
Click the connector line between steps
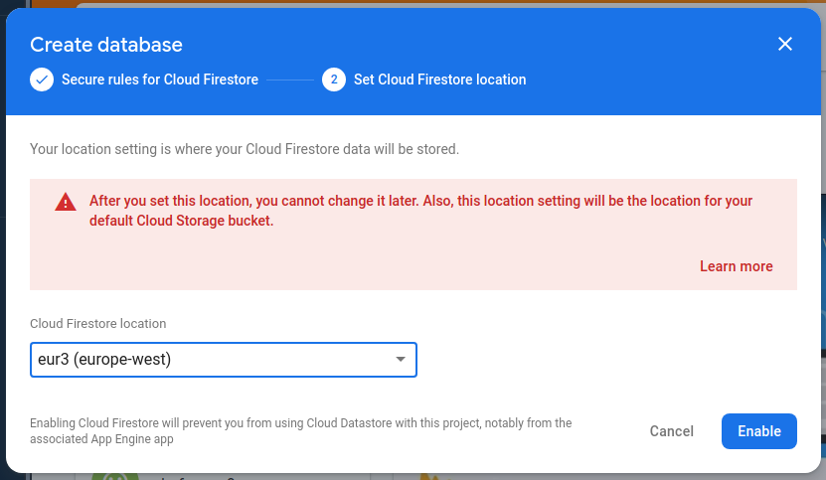290,80
